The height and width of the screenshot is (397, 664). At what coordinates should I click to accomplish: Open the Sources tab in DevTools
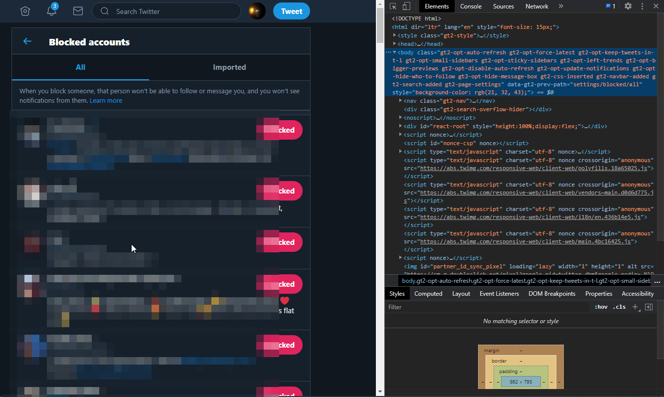503,6
